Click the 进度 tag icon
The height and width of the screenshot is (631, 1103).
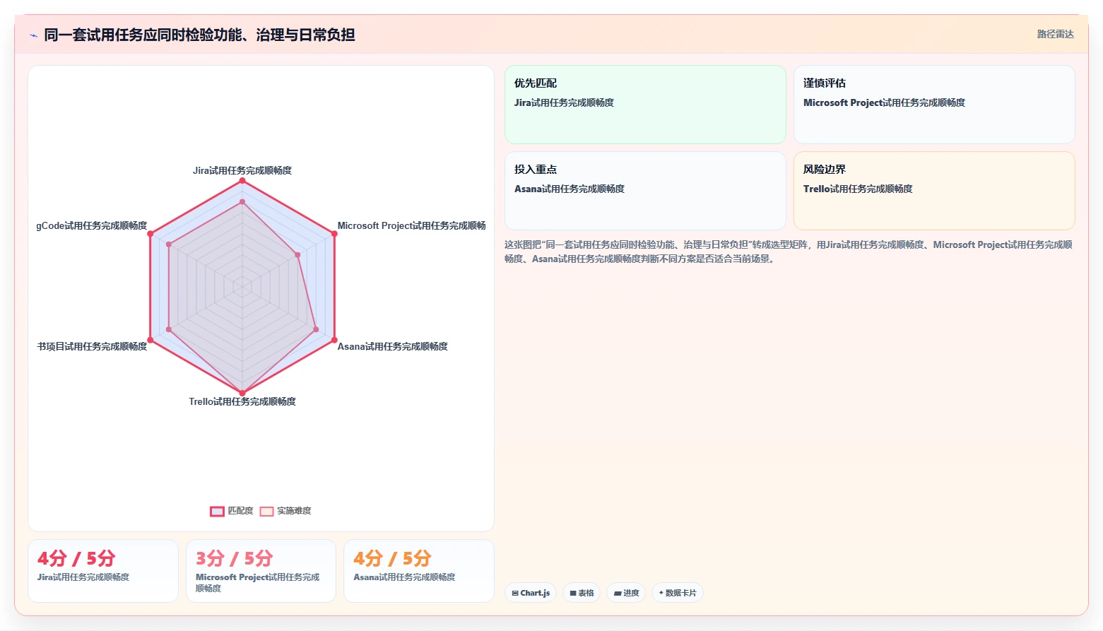click(618, 594)
